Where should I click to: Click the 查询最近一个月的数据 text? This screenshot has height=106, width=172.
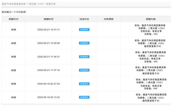click(x=14, y=12)
